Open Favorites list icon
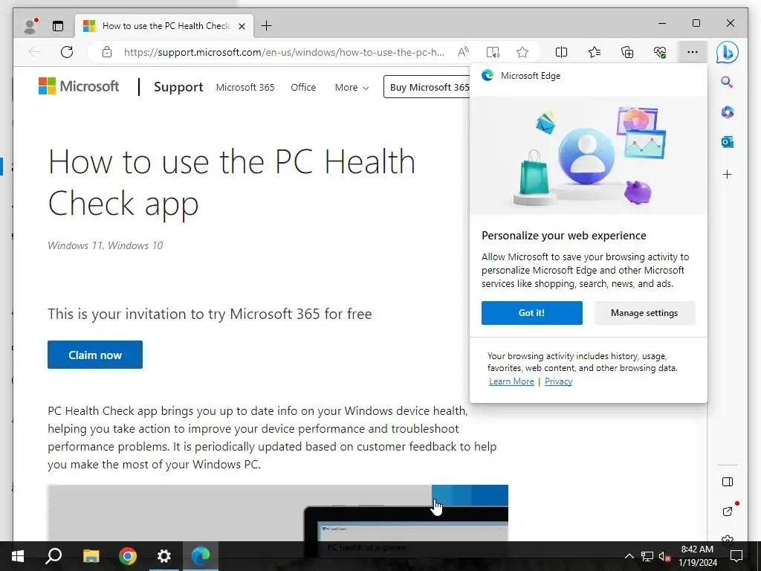The width and height of the screenshot is (761, 571). [x=594, y=52]
